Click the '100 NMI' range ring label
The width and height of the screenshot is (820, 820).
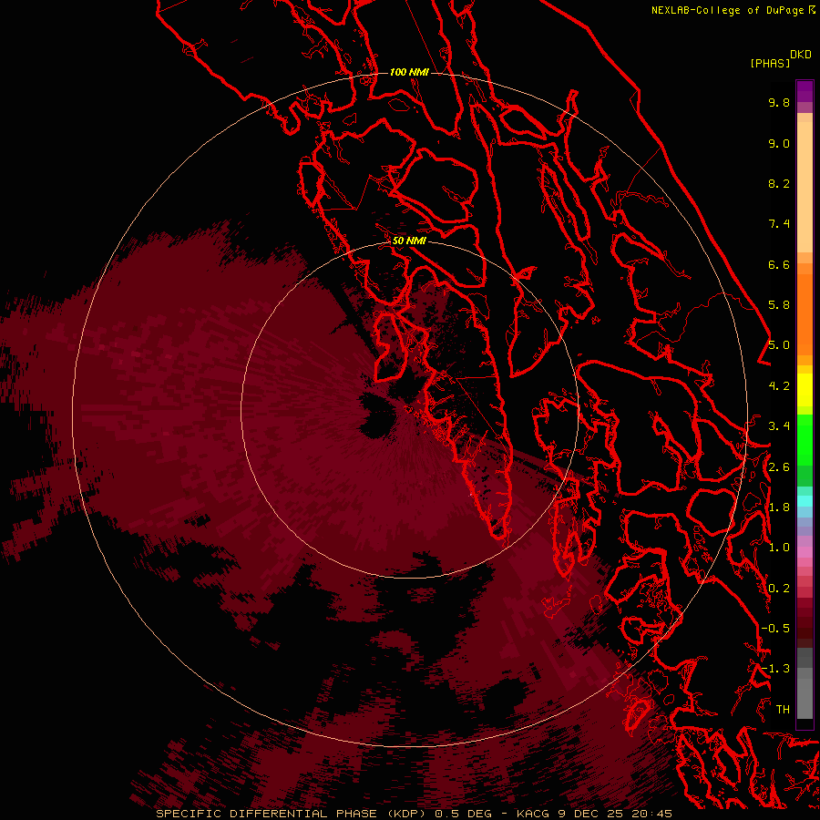(x=409, y=72)
